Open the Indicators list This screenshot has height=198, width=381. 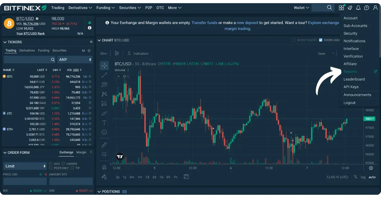click(x=138, y=53)
